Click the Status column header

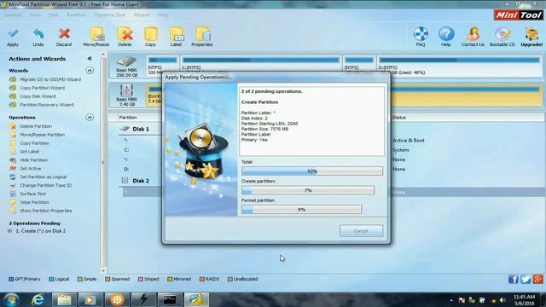coord(399,118)
